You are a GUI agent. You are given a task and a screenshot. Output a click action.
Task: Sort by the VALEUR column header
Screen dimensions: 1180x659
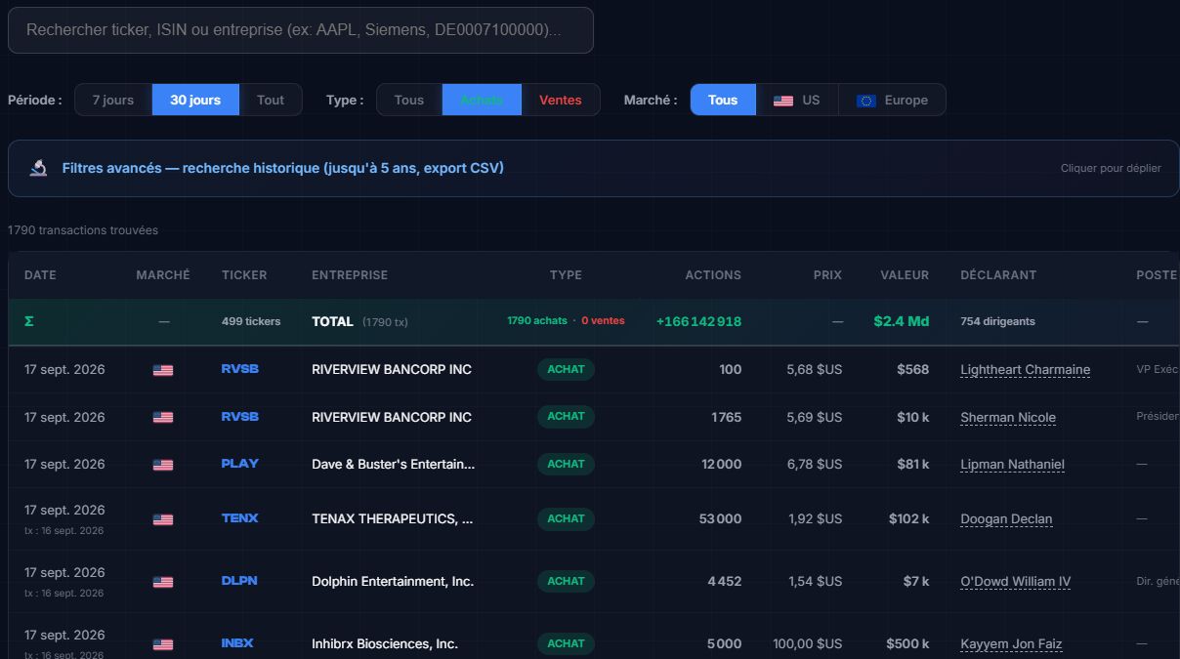tap(905, 275)
